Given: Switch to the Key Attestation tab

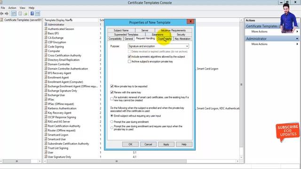Looking at the screenshot, I should pos(182,38).
